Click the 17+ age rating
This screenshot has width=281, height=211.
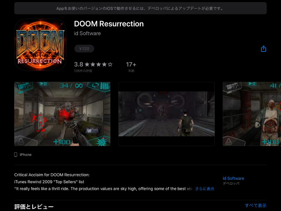click(131, 65)
